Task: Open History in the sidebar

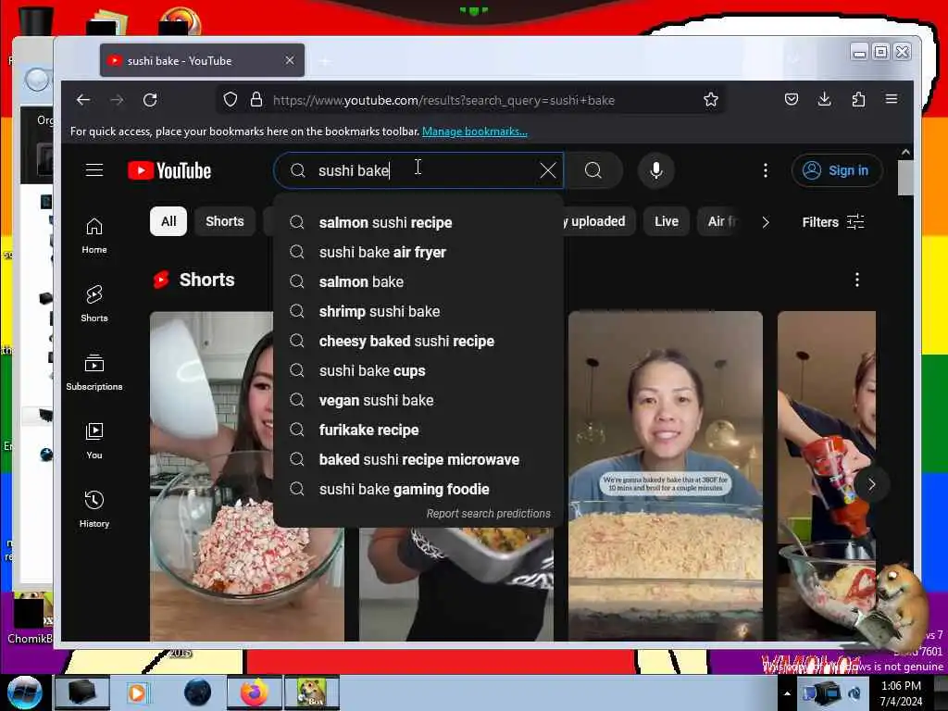Action: click(x=94, y=509)
